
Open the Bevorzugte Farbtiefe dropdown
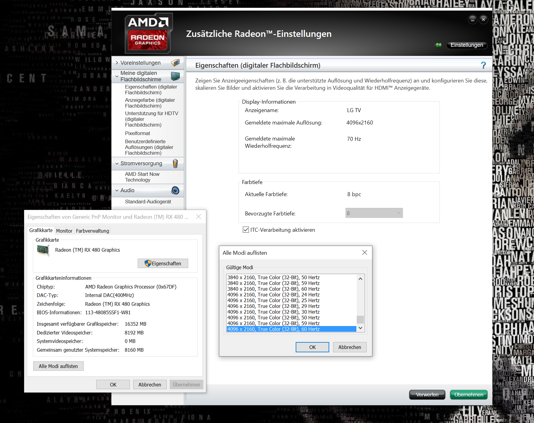click(x=374, y=213)
